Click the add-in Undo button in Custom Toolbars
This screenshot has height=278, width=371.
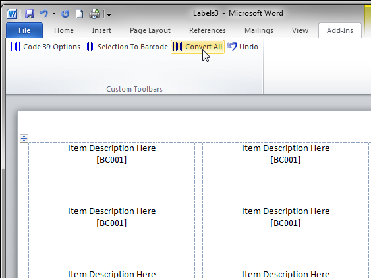[x=243, y=47]
